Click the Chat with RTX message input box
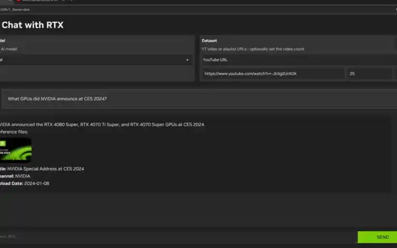The height and width of the screenshot is (248, 397). [x=177, y=237]
